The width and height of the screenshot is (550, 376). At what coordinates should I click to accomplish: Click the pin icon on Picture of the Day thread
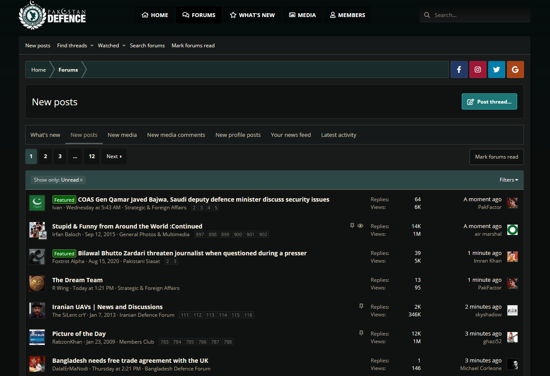point(361,333)
